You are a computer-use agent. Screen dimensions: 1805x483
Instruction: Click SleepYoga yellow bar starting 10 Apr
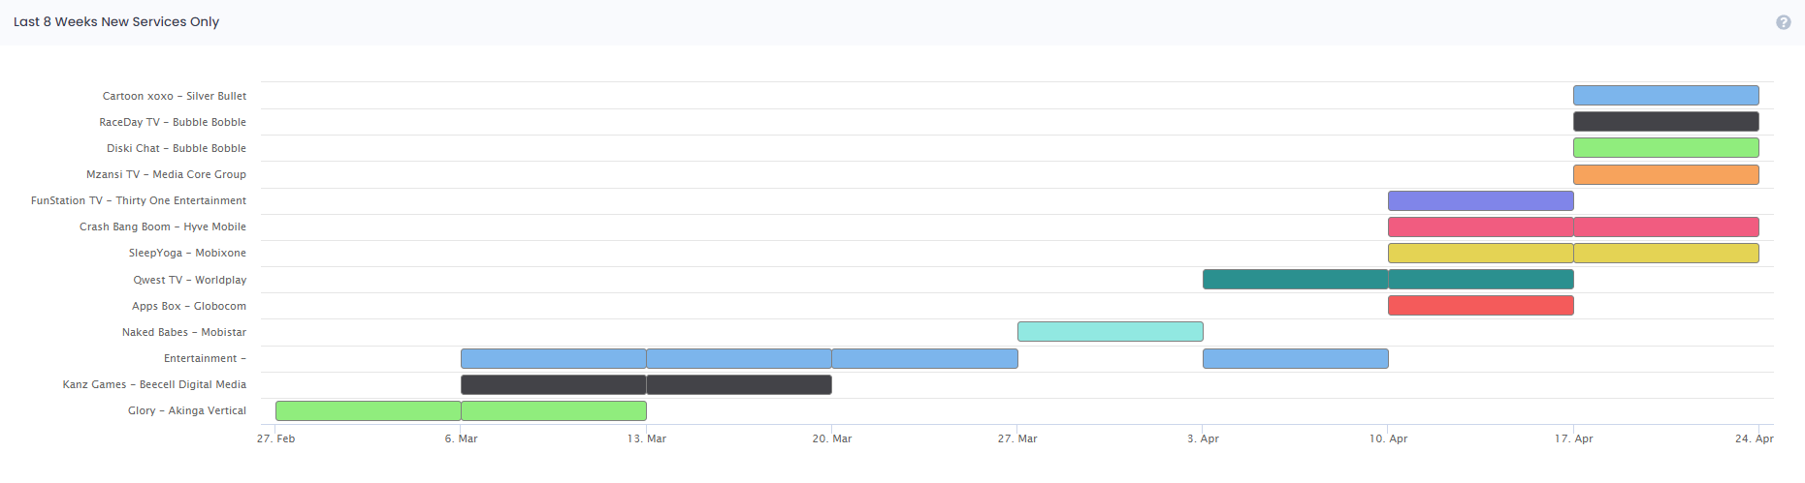coord(1480,253)
